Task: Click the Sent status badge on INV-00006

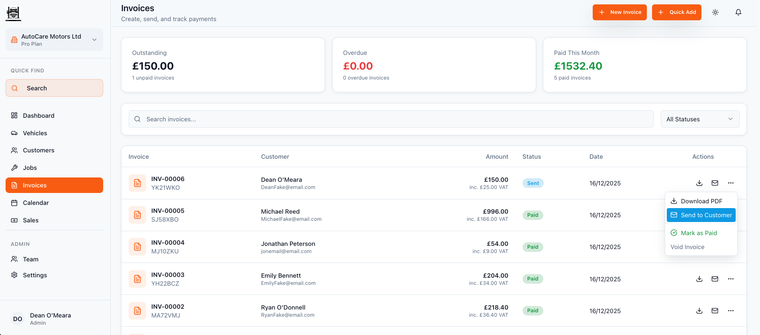Action: coord(533,183)
